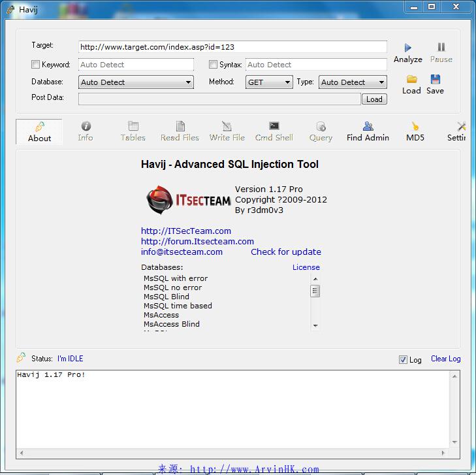Open the Write File tab
Viewport: 476px width, 475px height.
pyautogui.click(x=227, y=132)
